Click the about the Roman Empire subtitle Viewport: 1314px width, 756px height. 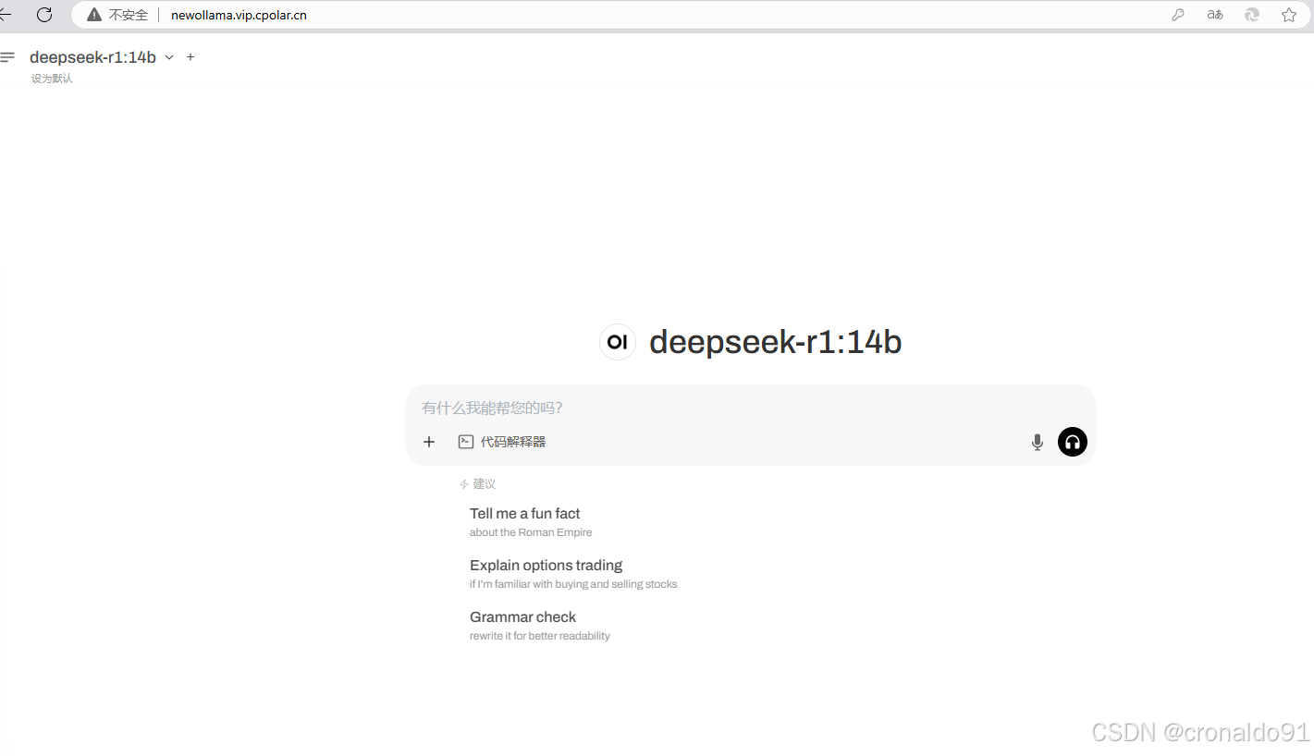(531, 532)
